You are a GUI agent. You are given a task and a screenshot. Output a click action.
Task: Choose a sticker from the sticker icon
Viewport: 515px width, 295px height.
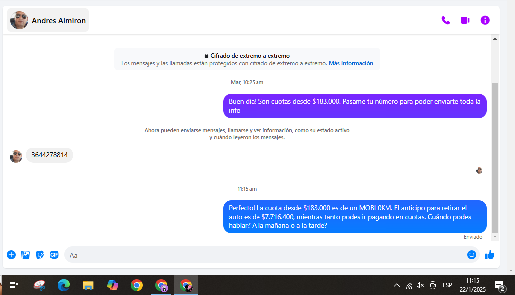coord(40,255)
